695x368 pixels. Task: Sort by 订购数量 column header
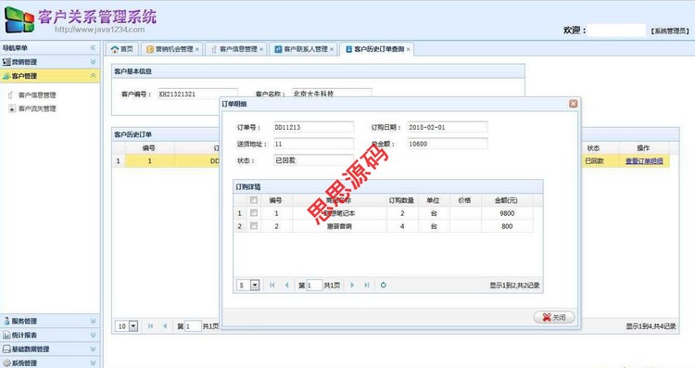point(401,200)
